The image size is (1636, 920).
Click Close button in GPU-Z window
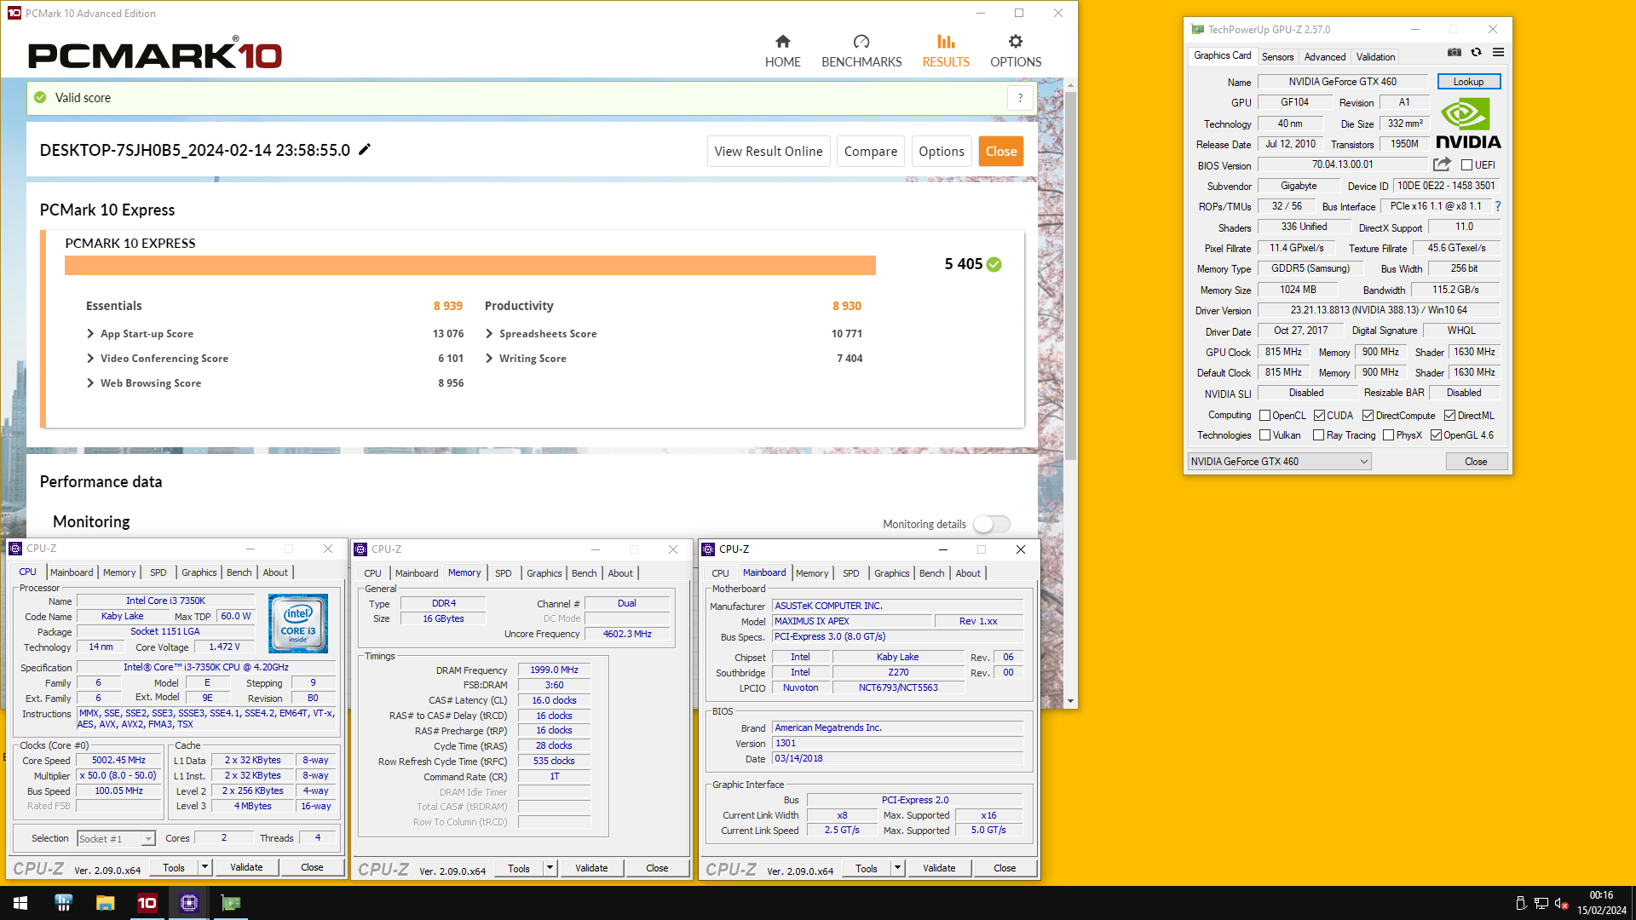(x=1476, y=462)
